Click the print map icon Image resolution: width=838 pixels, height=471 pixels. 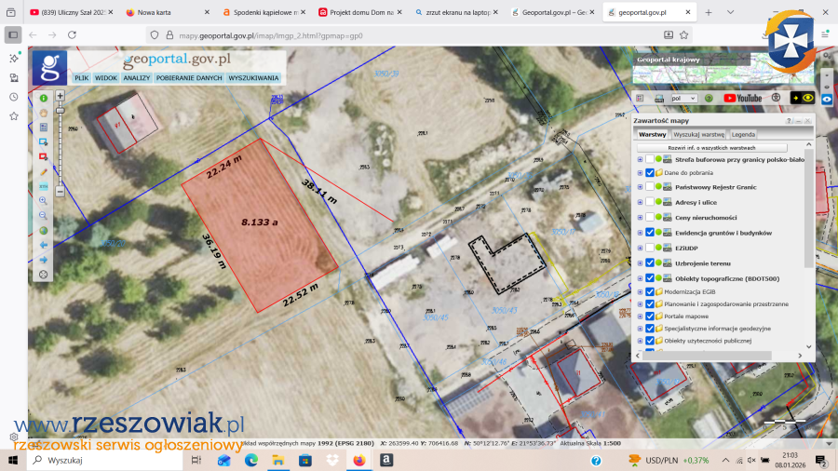tap(658, 98)
